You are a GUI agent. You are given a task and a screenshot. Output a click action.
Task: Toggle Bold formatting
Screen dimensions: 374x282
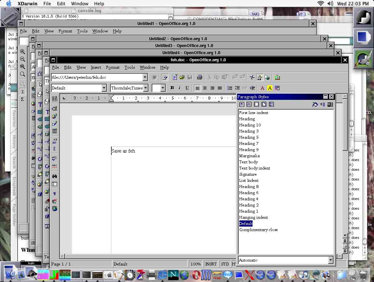coord(172,88)
